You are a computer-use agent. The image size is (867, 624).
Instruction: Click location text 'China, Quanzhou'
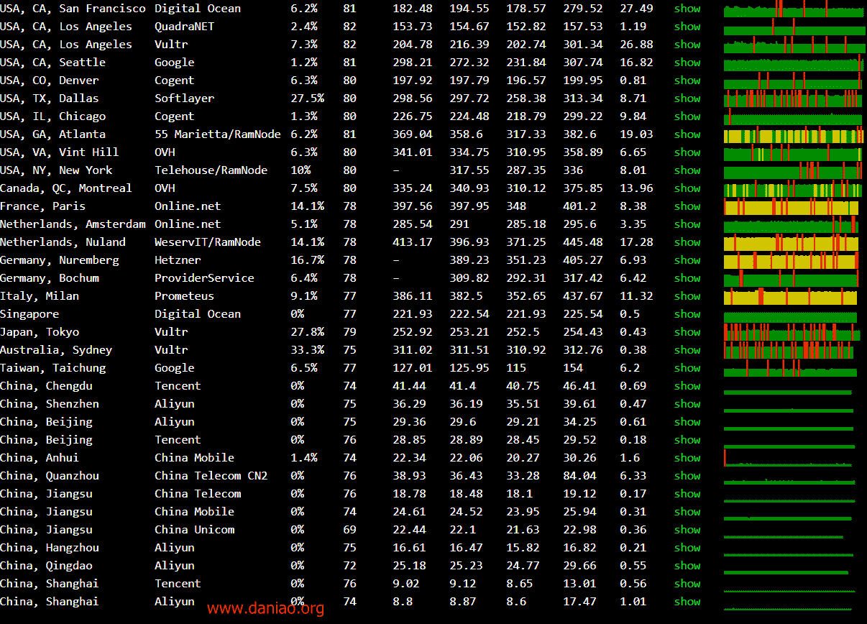coord(50,476)
